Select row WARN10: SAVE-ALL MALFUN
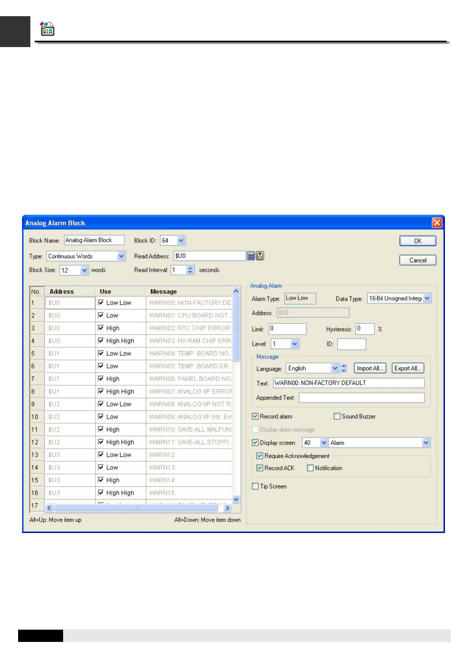The height and width of the screenshot is (662, 467). coord(189,430)
